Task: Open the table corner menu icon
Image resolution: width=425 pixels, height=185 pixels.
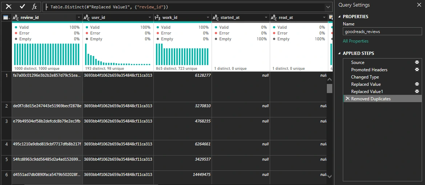Action: click(x=6, y=17)
